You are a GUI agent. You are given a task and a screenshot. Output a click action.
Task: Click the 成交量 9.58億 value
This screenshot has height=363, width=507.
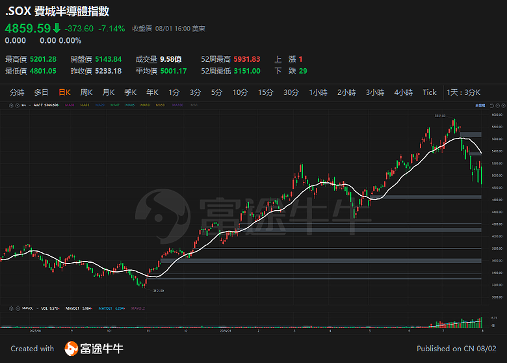pos(171,59)
